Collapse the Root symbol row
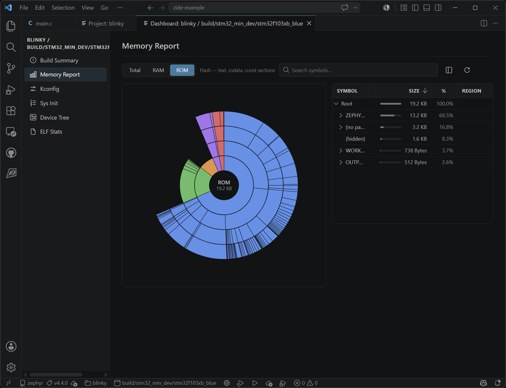 pyautogui.click(x=336, y=104)
